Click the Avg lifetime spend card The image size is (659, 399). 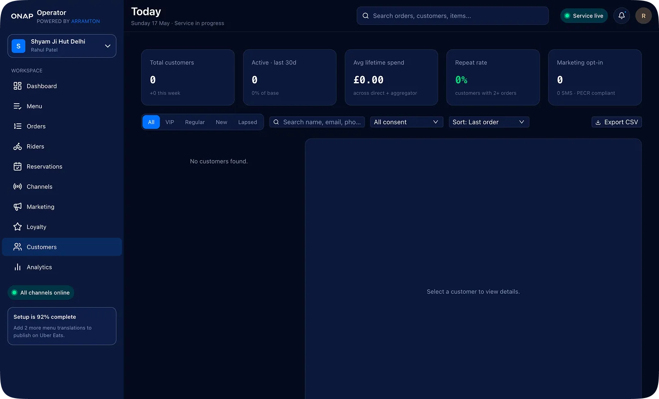point(391,77)
